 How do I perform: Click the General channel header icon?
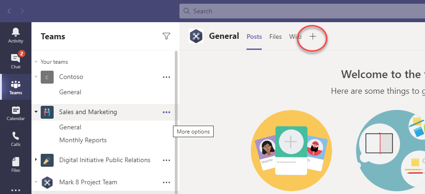click(x=196, y=36)
